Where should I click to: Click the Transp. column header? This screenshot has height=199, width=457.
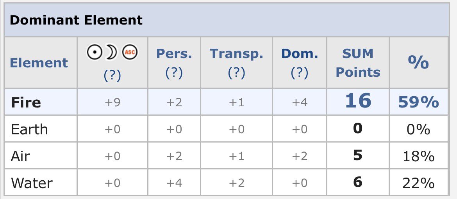[x=236, y=54]
